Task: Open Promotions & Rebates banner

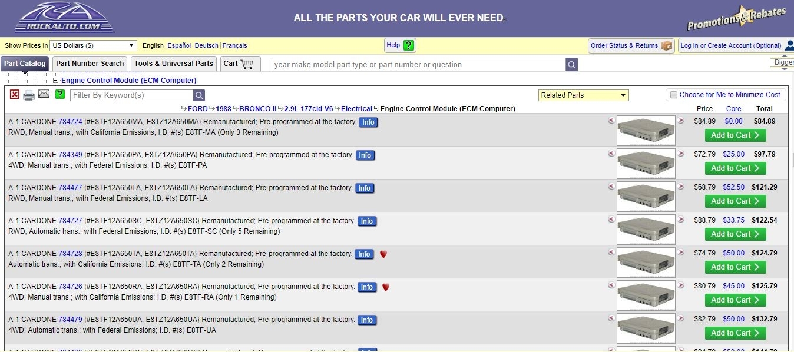Action: (736, 18)
